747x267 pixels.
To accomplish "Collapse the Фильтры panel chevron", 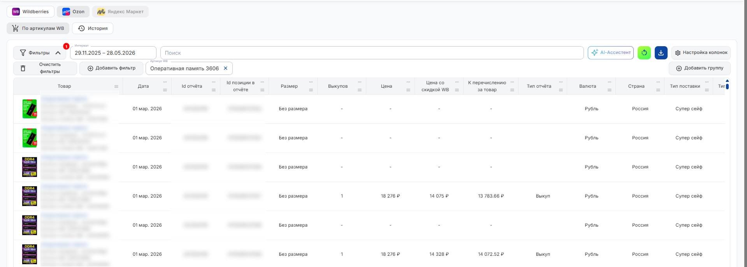I will coord(58,53).
